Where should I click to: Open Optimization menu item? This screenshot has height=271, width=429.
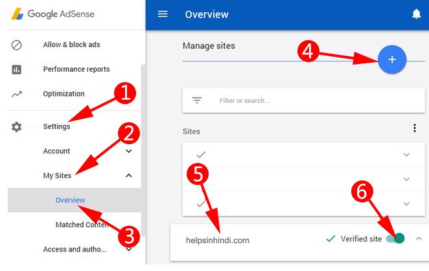pos(64,94)
